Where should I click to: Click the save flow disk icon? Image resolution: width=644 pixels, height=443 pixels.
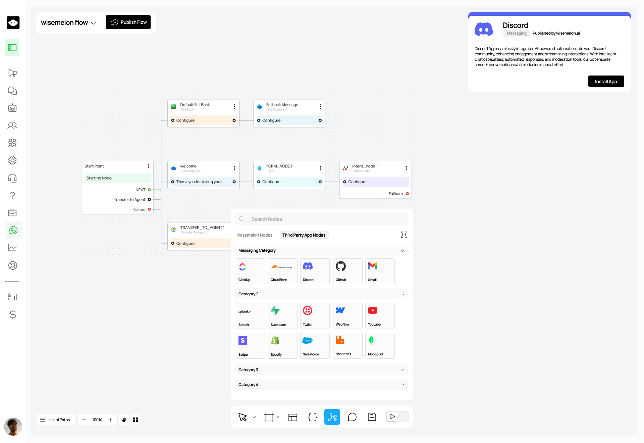[x=372, y=417]
